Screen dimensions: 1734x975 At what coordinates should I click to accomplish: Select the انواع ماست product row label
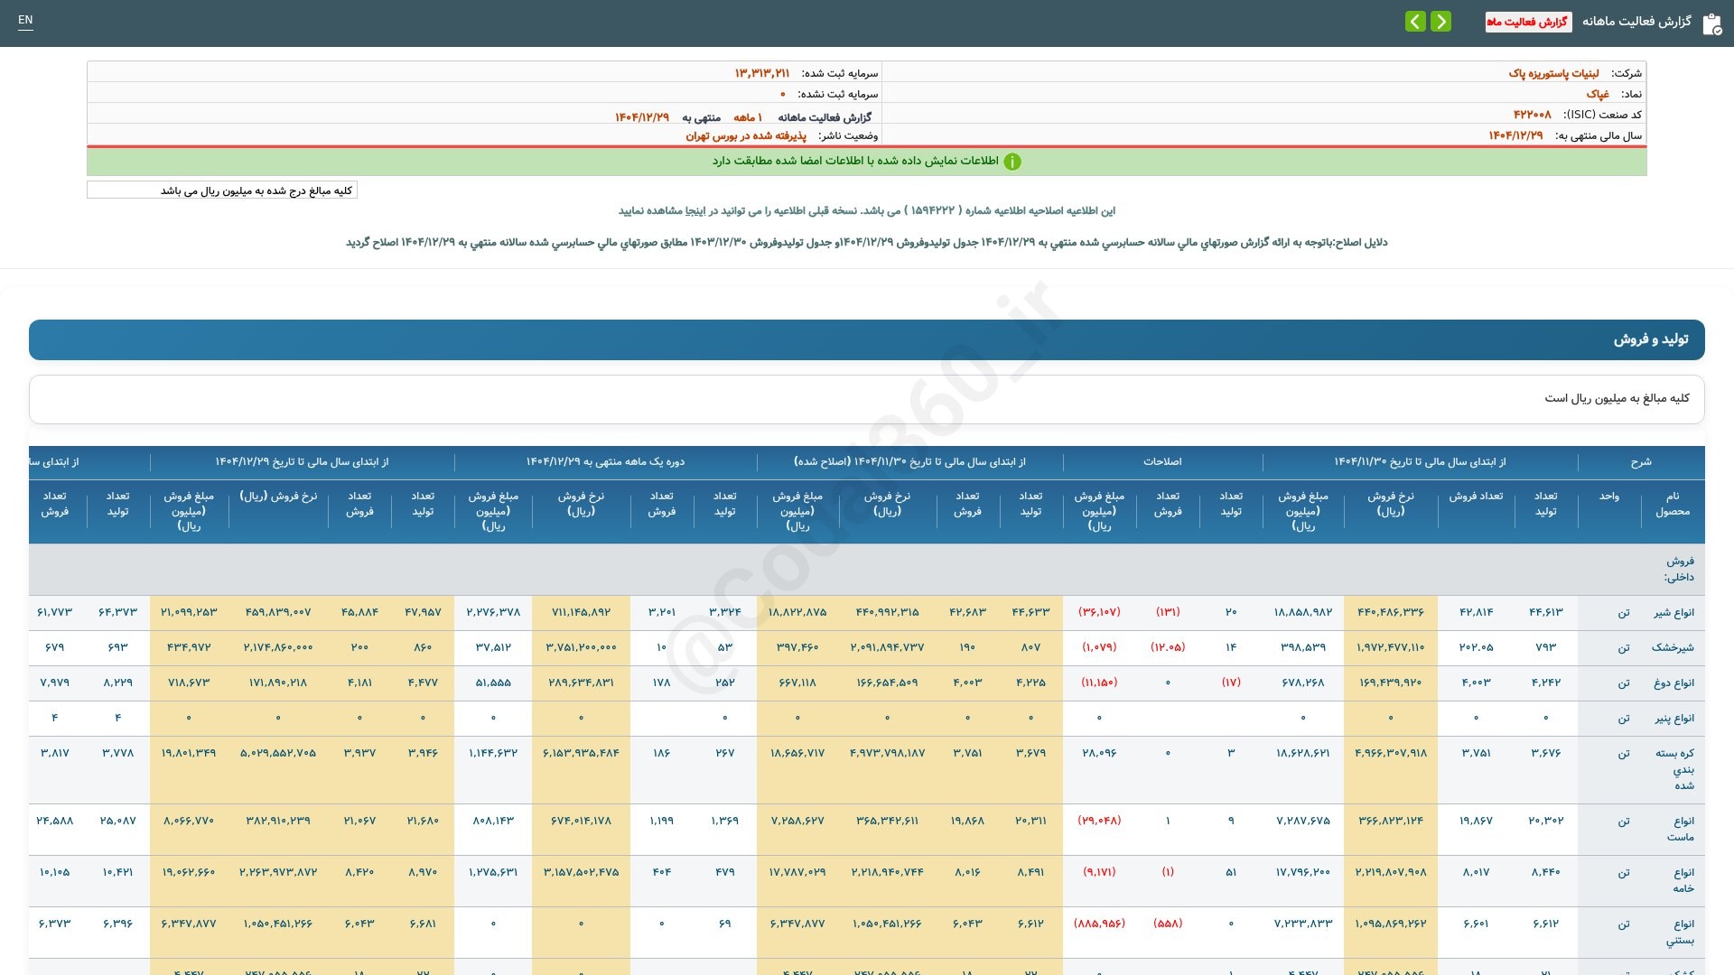pyautogui.click(x=1681, y=829)
